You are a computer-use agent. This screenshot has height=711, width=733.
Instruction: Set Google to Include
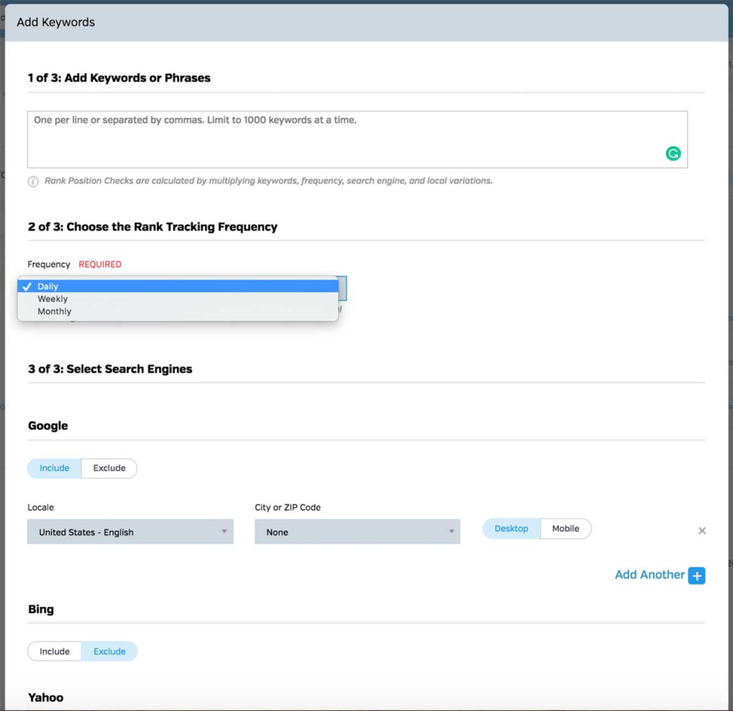(54, 468)
